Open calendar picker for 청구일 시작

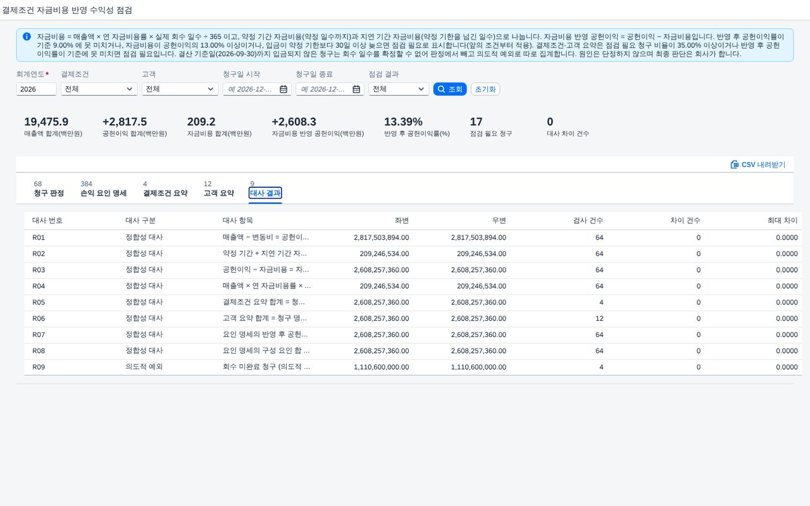pyautogui.click(x=283, y=89)
